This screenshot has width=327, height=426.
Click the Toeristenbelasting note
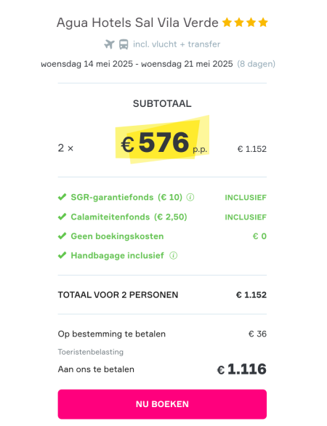91,352
